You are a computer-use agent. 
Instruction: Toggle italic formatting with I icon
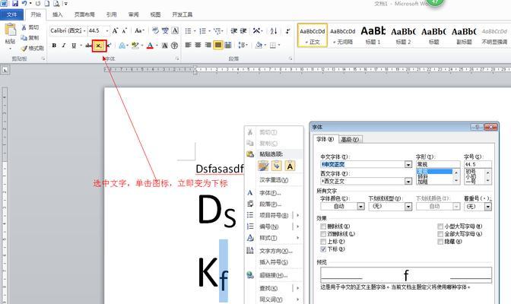coord(64,46)
